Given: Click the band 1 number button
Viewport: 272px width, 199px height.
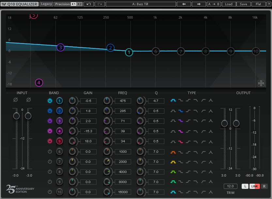Looking at the screenshot, I should (59, 101).
